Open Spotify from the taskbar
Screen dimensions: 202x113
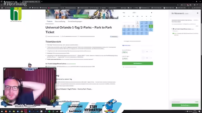(x=49, y=111)
